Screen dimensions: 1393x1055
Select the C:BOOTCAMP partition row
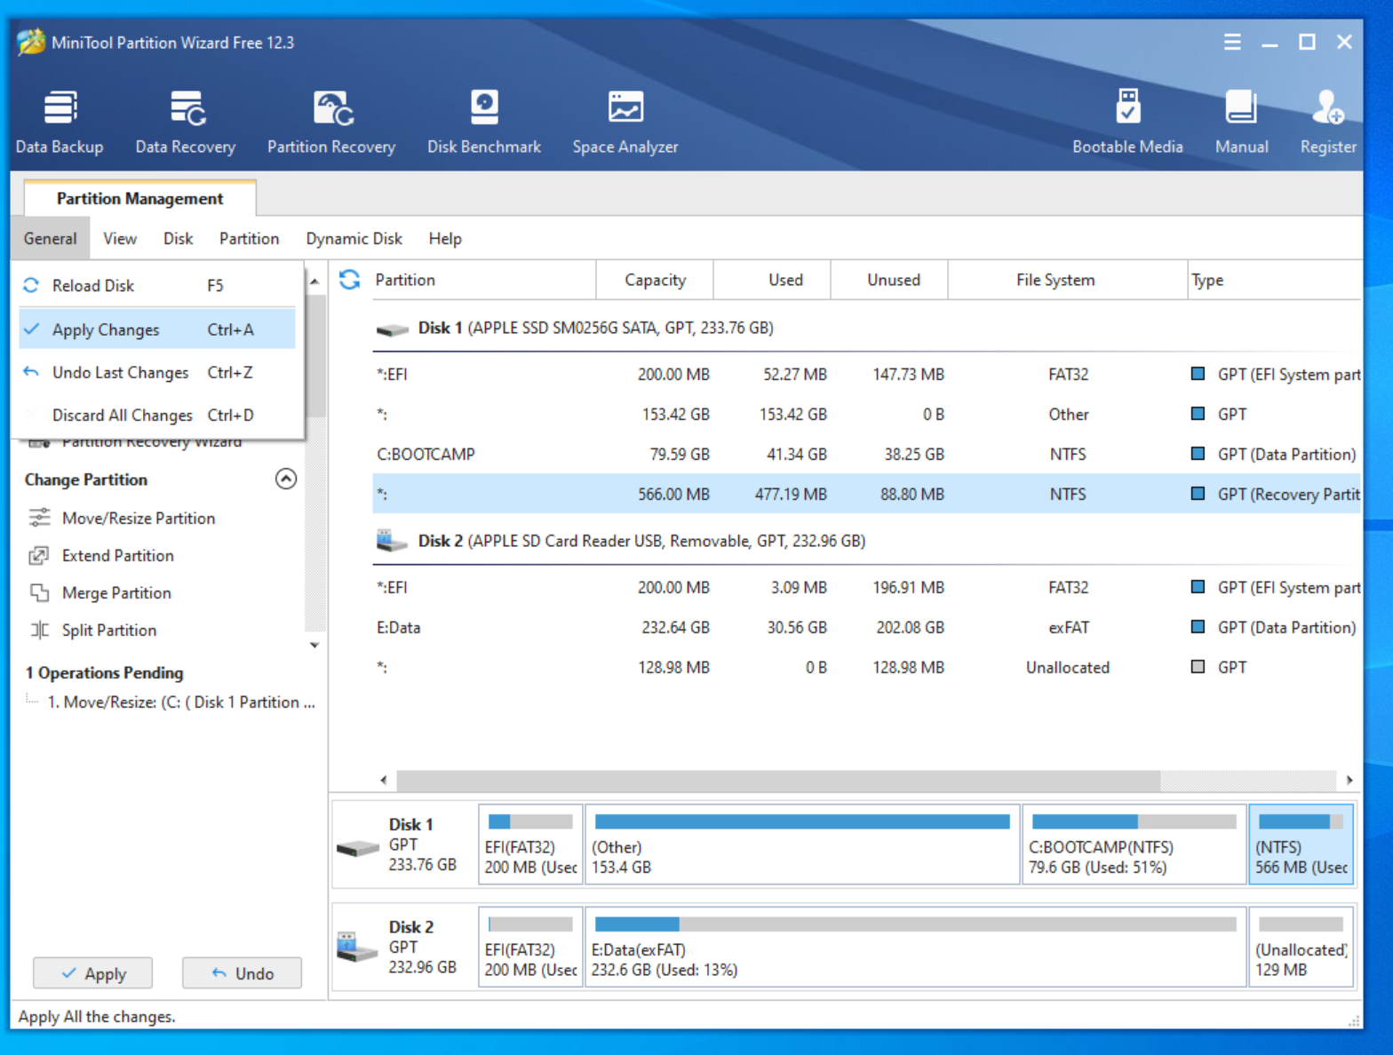click(867, 454)
